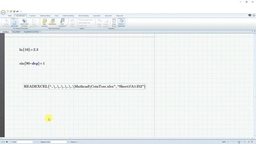Click the Assign Inputs icon
This screenshot has width=256, height=144.
pyautogui.click(x=99, y=23)
